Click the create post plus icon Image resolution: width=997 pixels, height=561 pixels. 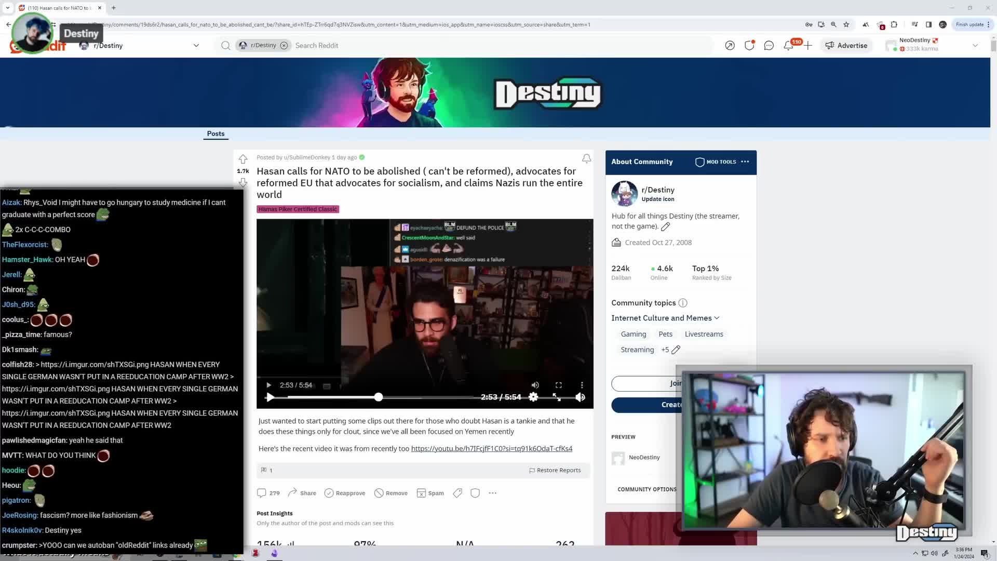coord(808,46)
